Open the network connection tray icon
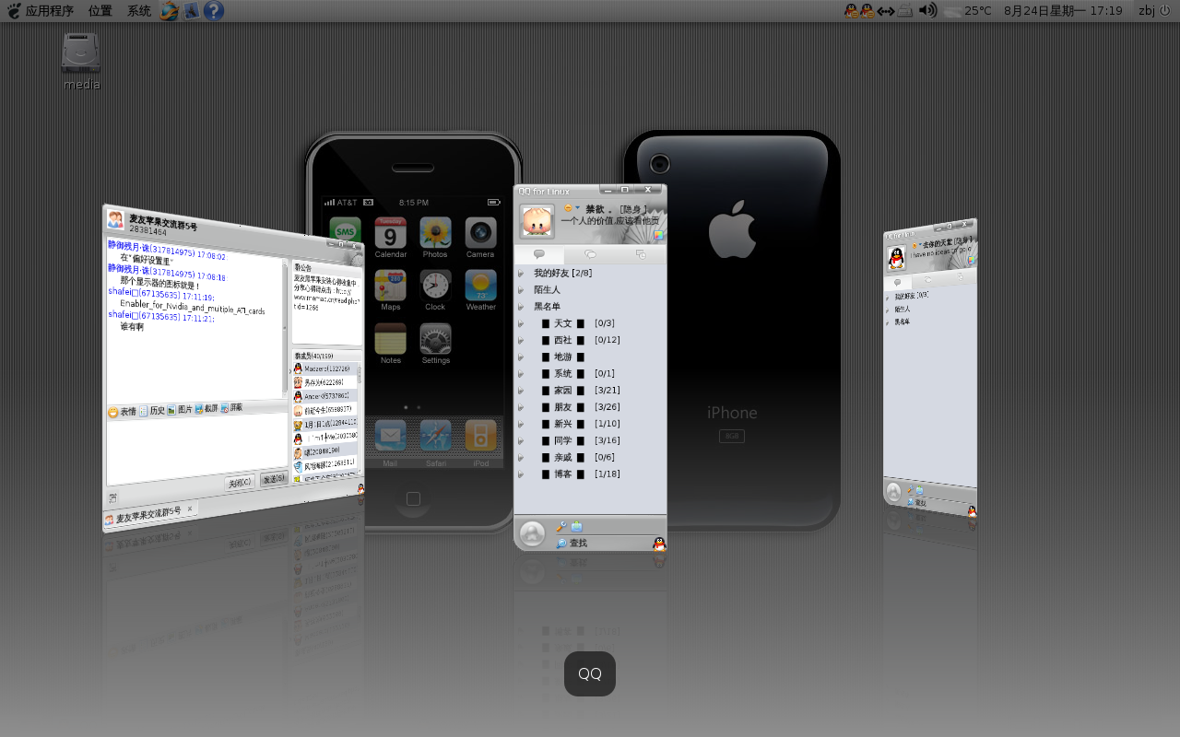1180x737 pixels. point(885,11)
